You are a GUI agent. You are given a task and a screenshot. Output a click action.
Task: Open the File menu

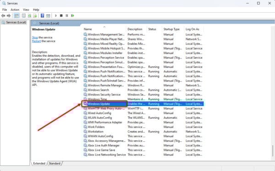point(5,10)
